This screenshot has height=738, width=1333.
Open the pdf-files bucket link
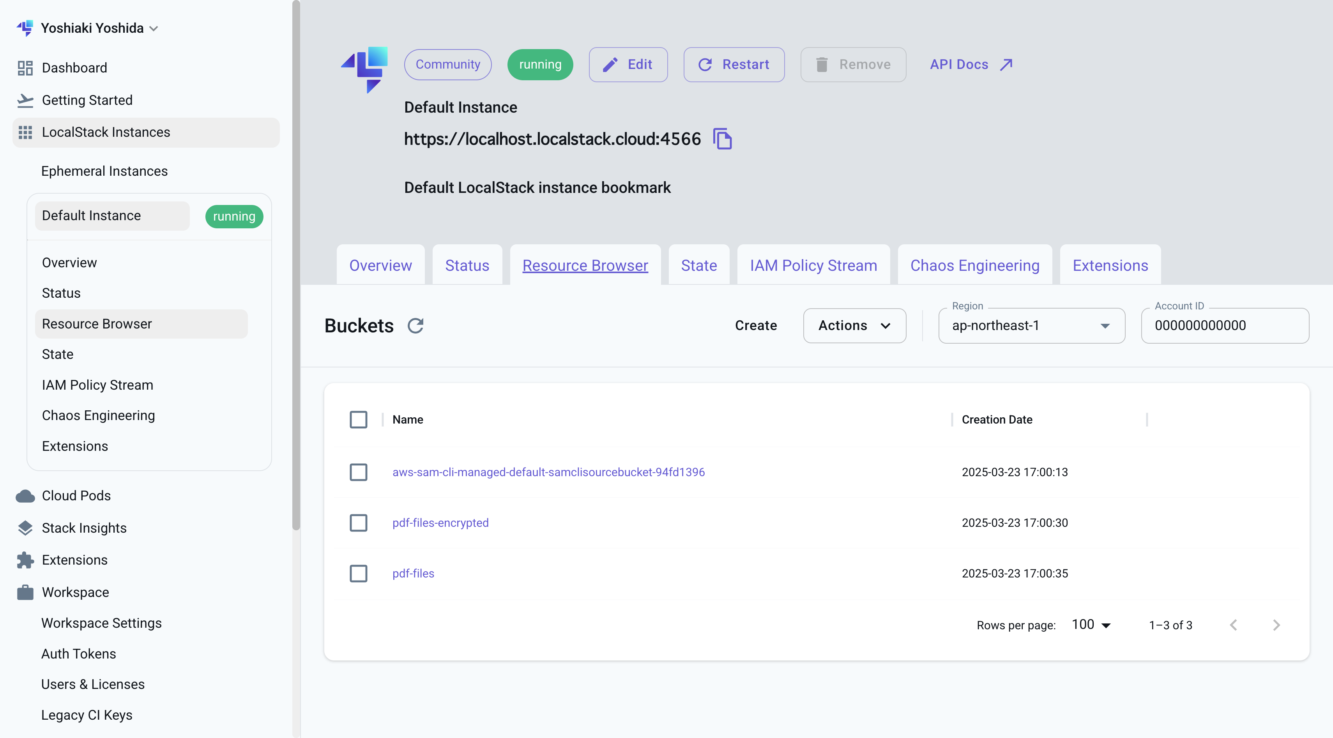point(413,574)
